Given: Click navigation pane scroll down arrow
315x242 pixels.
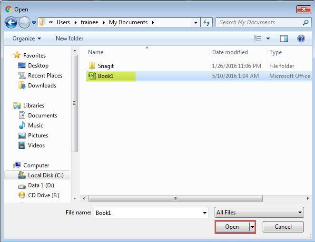Looking at the screenshot, I should pyautogui.click(x=75, y=199).
